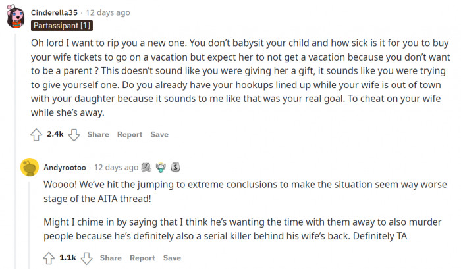The width and height of the screenshot is (461, 269).
Task: Share Andyrootoo's reply
Action: click(x=111, y=258)
